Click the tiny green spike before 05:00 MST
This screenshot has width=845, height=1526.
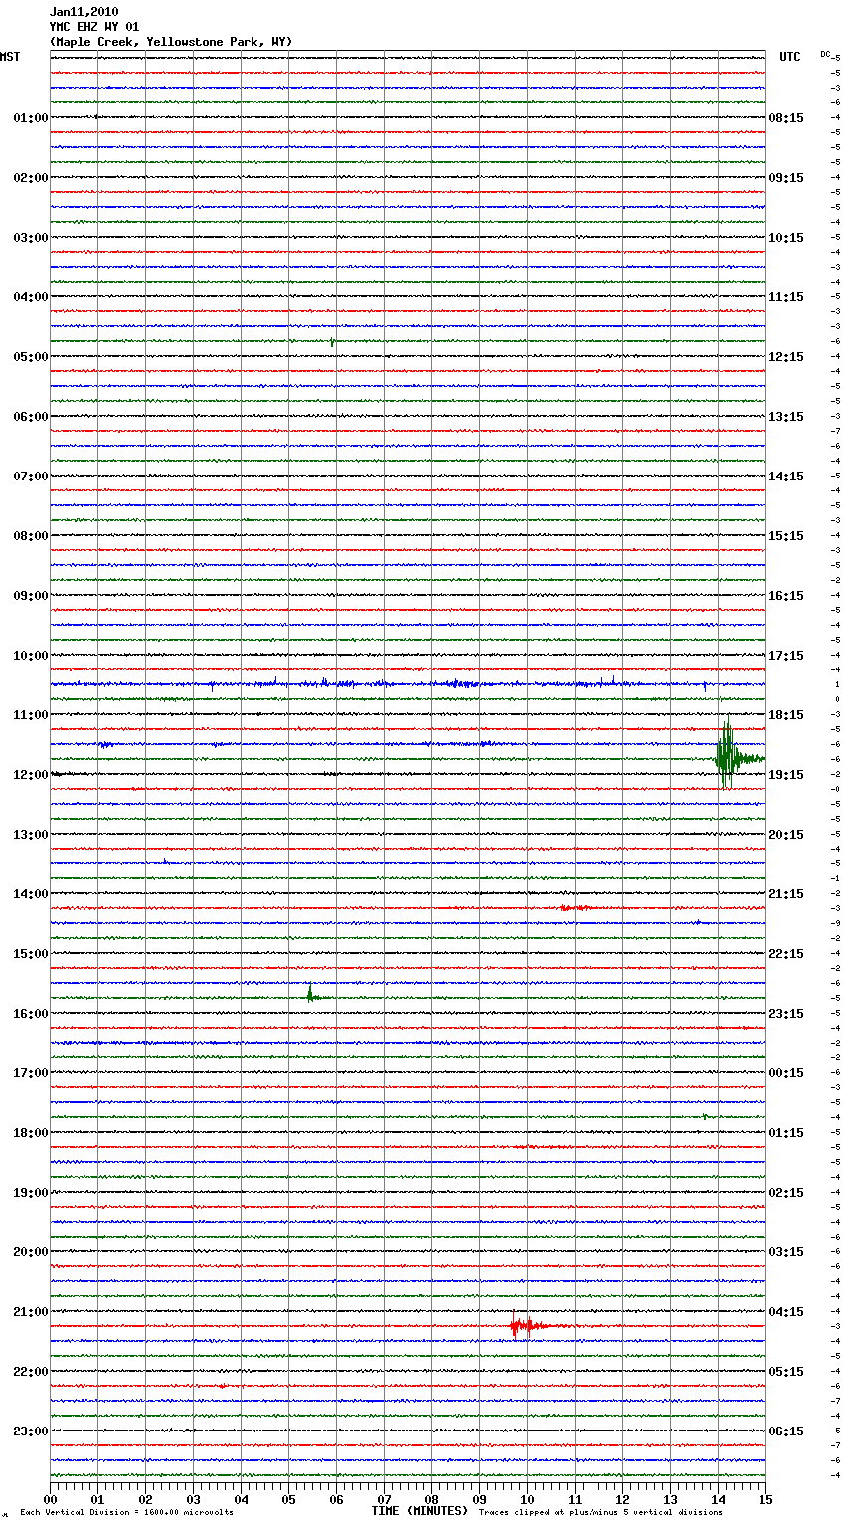pyautogui.click(x=332, y=342)
